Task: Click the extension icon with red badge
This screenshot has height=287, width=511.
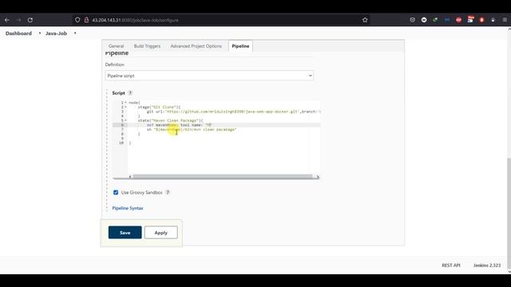Action: tap(470, 19)
